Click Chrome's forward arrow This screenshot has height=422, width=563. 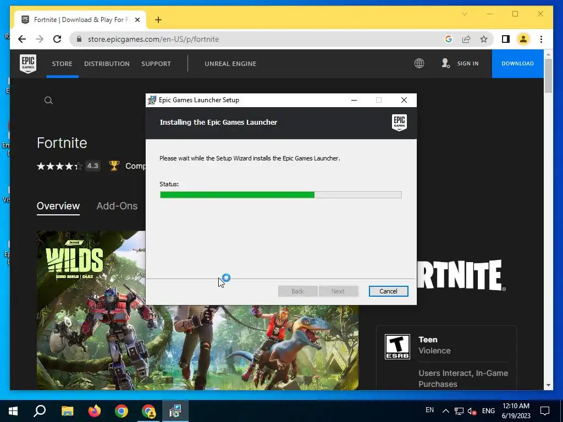40,39
